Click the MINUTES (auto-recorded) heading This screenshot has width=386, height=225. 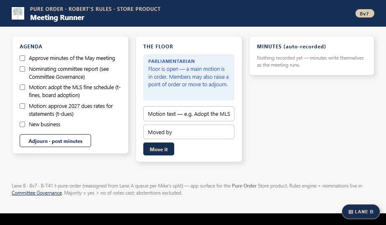(292, 46)
